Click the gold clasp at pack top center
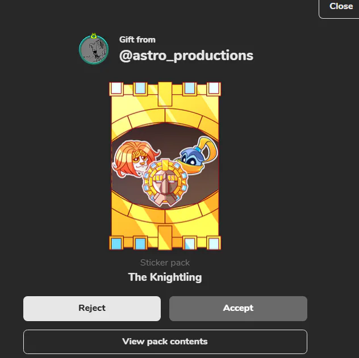This screenshot has width=359, height=358. (165, 94)
